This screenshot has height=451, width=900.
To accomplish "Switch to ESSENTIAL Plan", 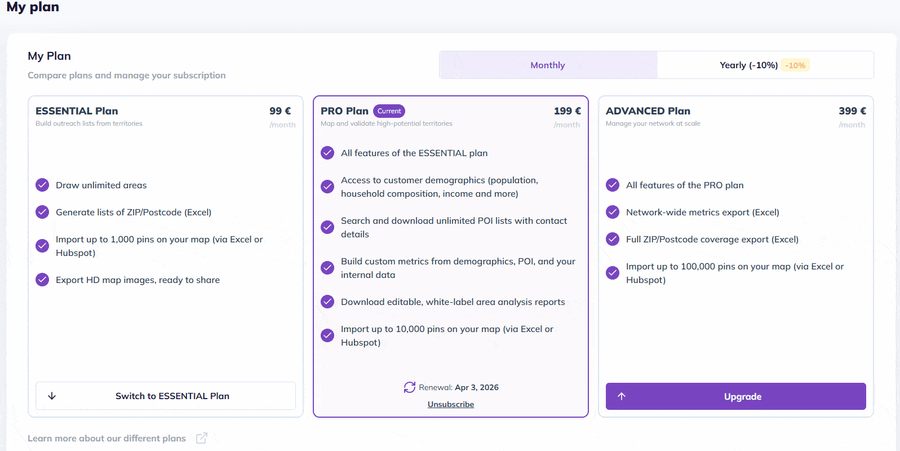I will point(172,396).
